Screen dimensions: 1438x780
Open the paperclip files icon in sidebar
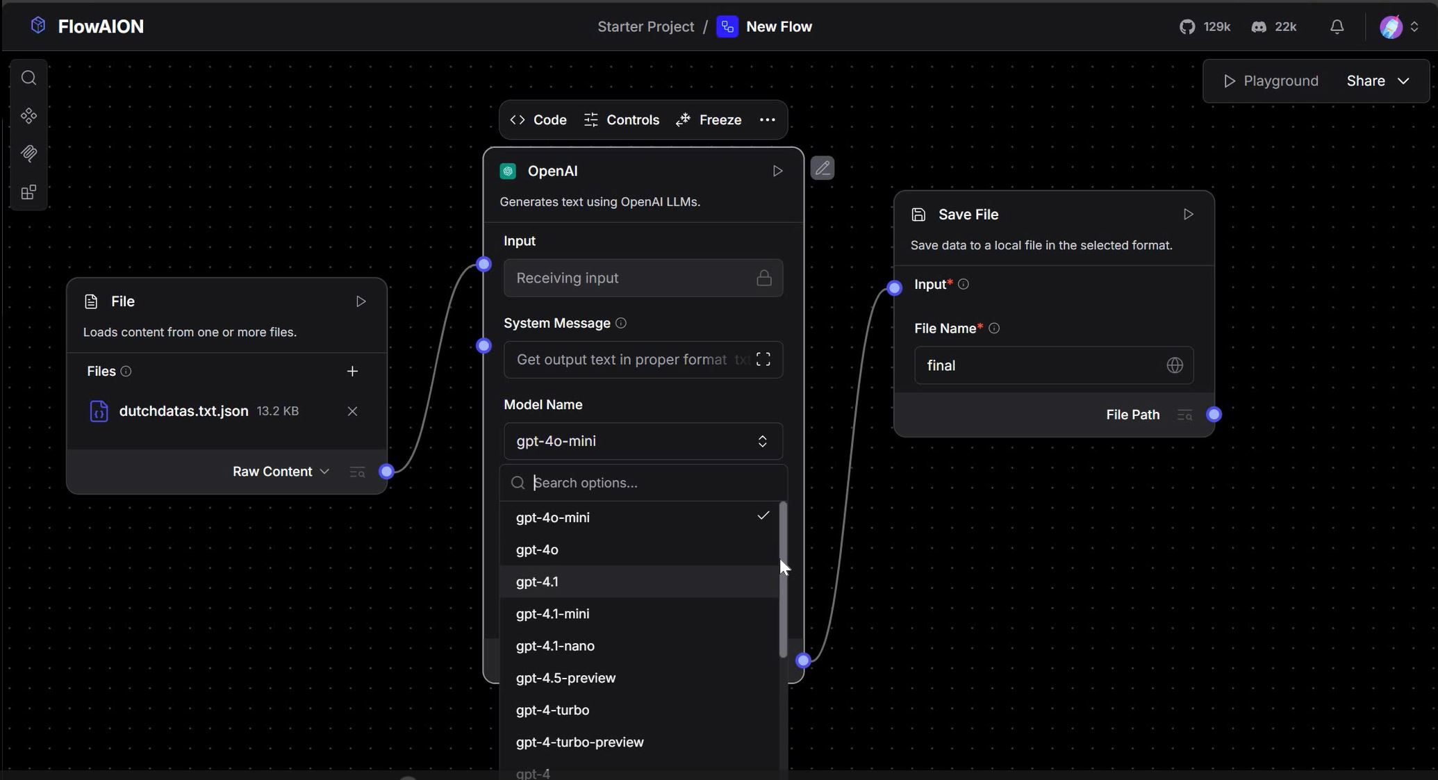[x=28, y=153]
